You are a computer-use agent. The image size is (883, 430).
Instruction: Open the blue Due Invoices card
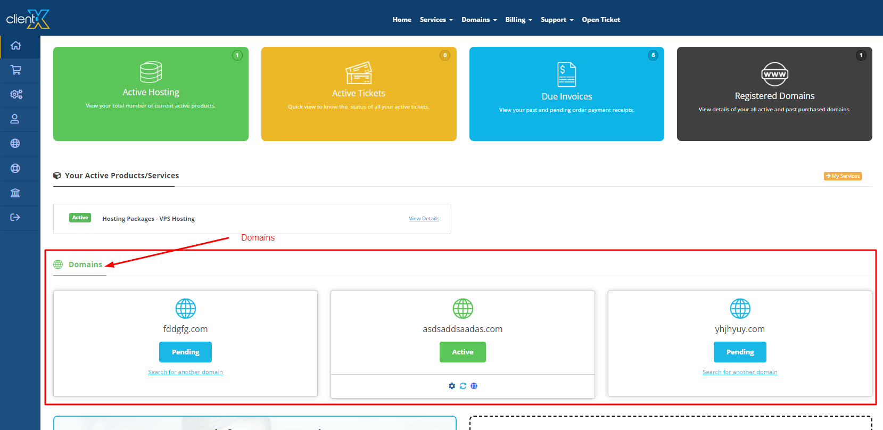(x=566, y=94)
